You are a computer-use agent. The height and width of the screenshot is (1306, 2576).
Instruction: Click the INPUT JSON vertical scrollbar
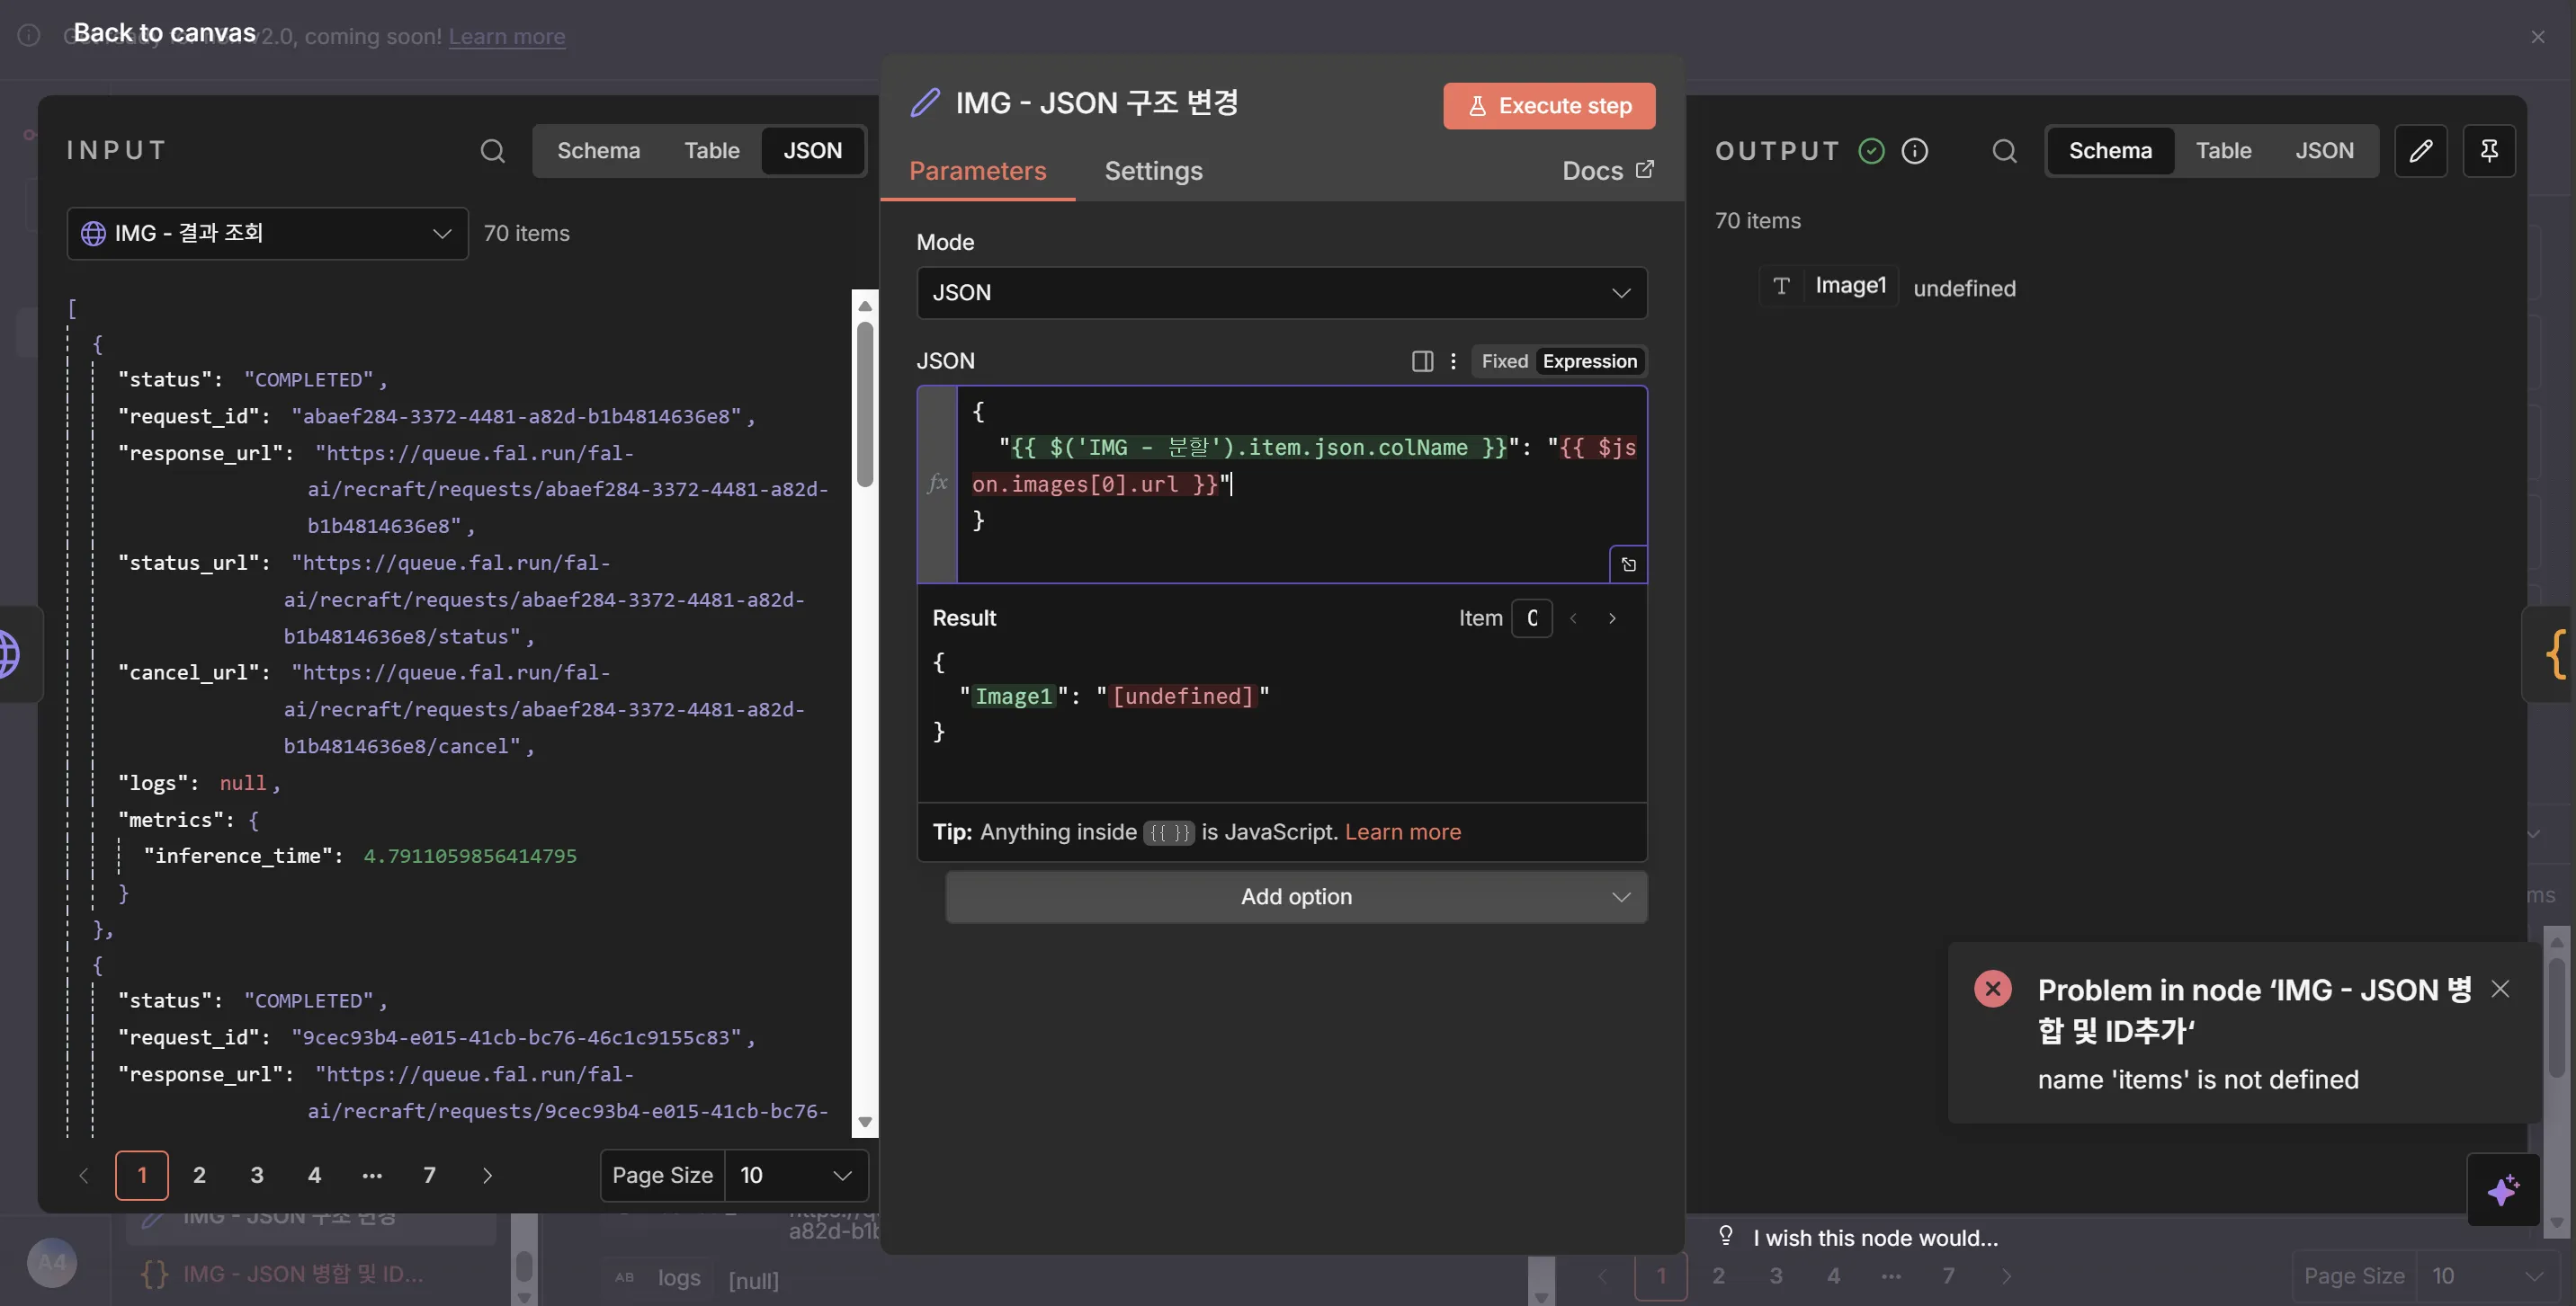click(865, 404)
